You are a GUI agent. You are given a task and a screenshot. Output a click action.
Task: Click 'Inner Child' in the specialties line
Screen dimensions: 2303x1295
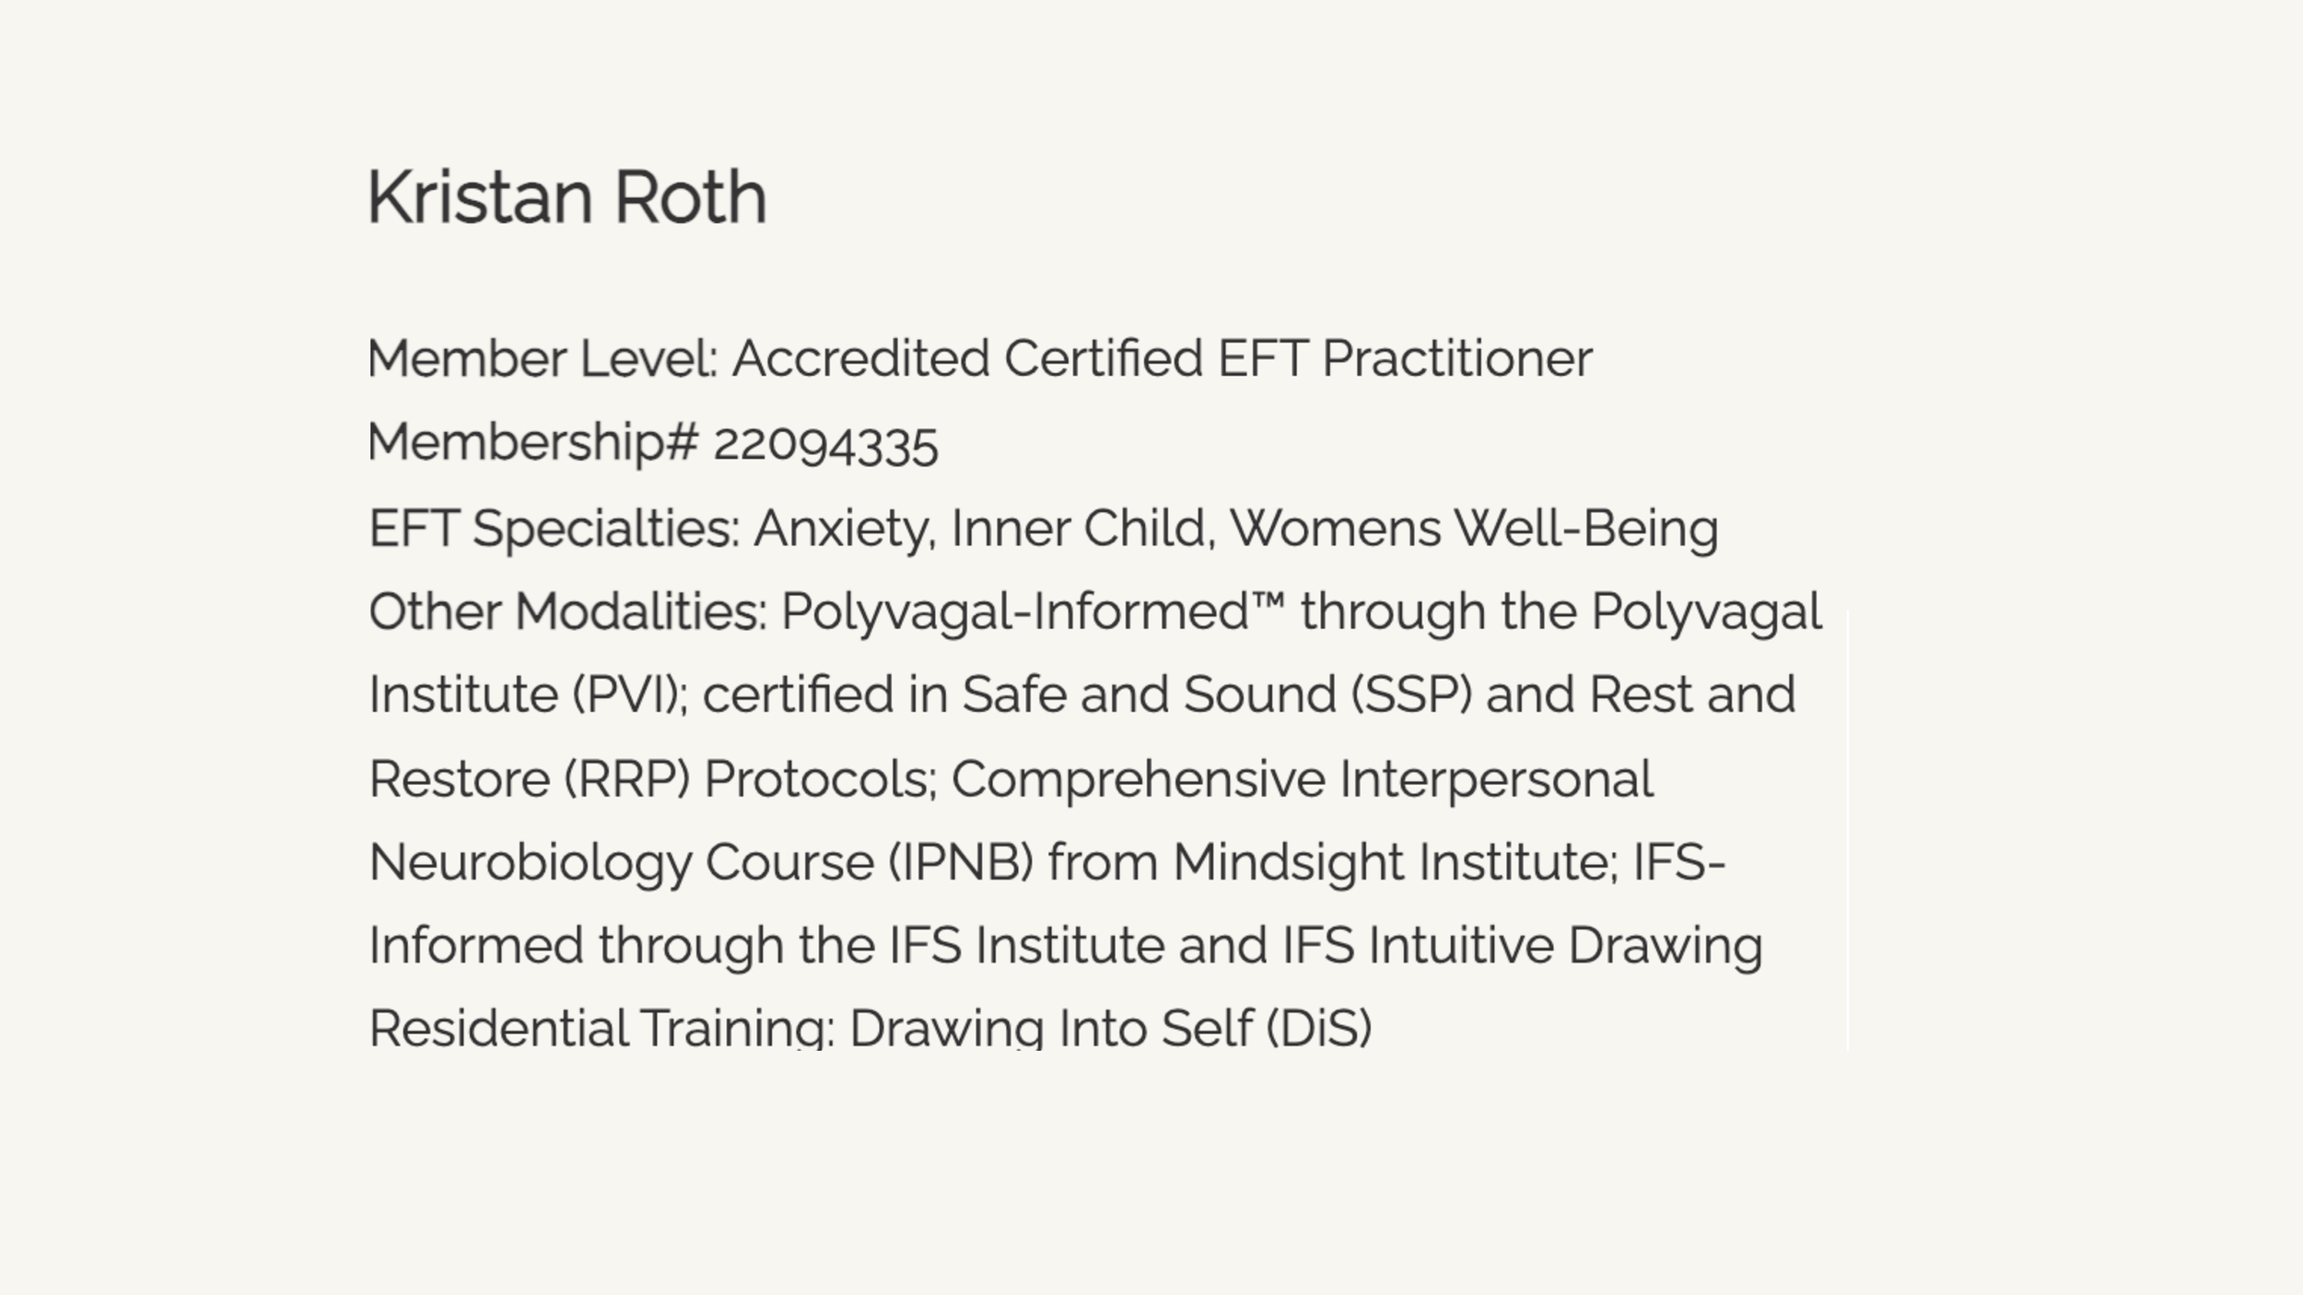pos(1078,529)
